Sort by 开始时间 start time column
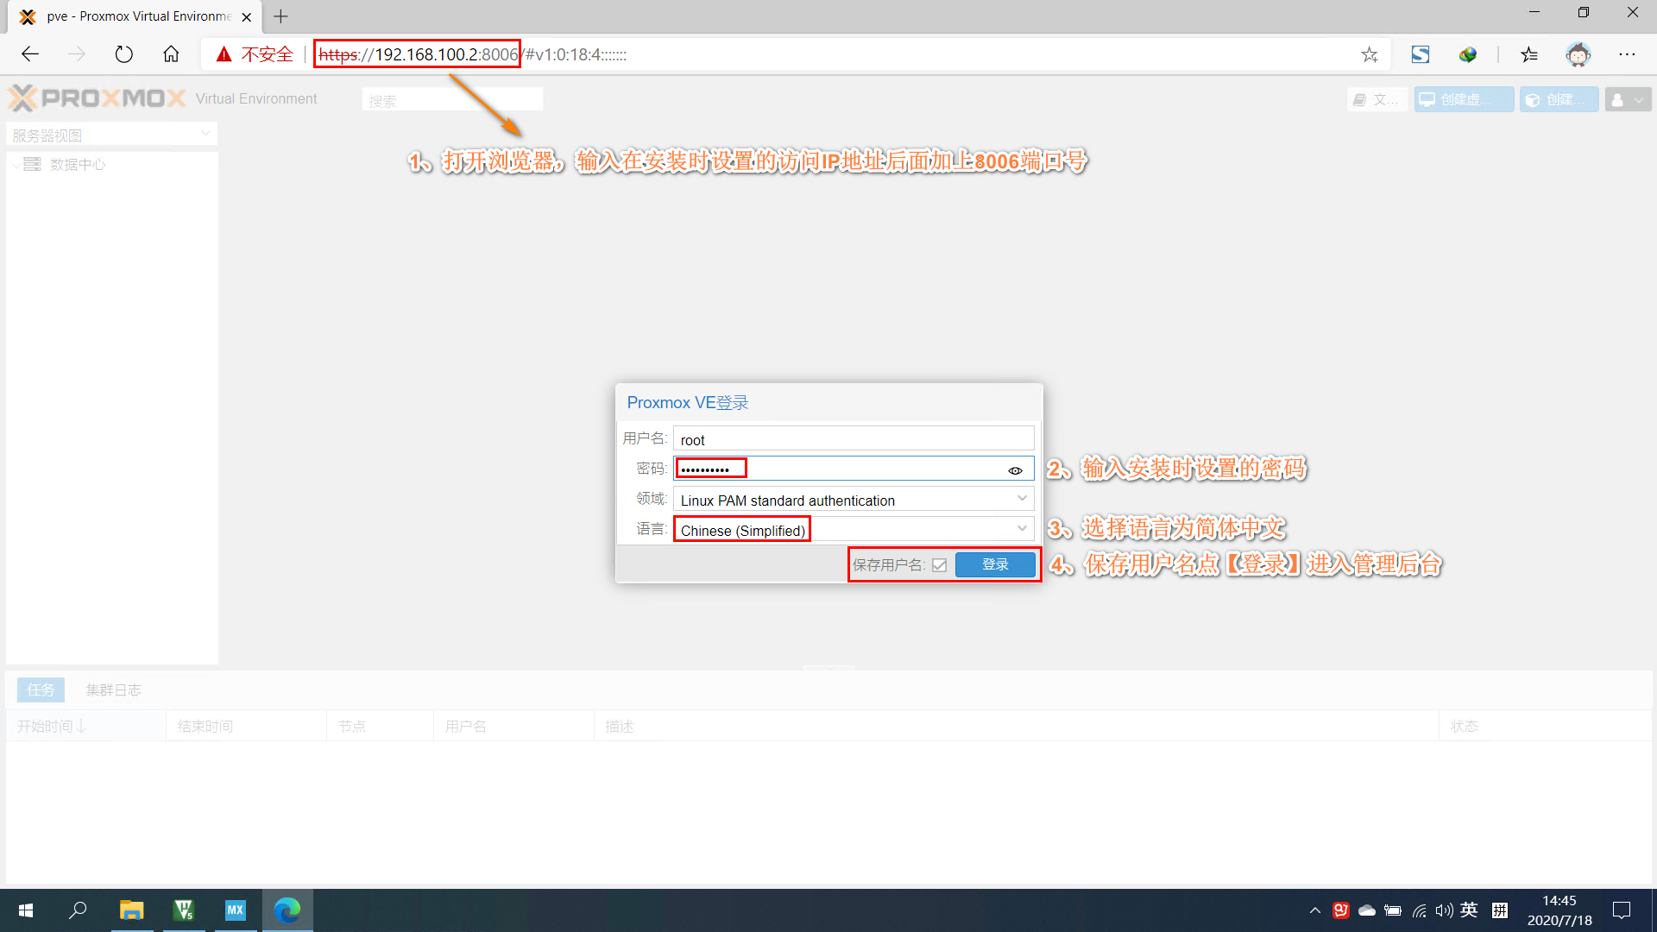This screenshot has width=1657, height=932. point(85,726)
